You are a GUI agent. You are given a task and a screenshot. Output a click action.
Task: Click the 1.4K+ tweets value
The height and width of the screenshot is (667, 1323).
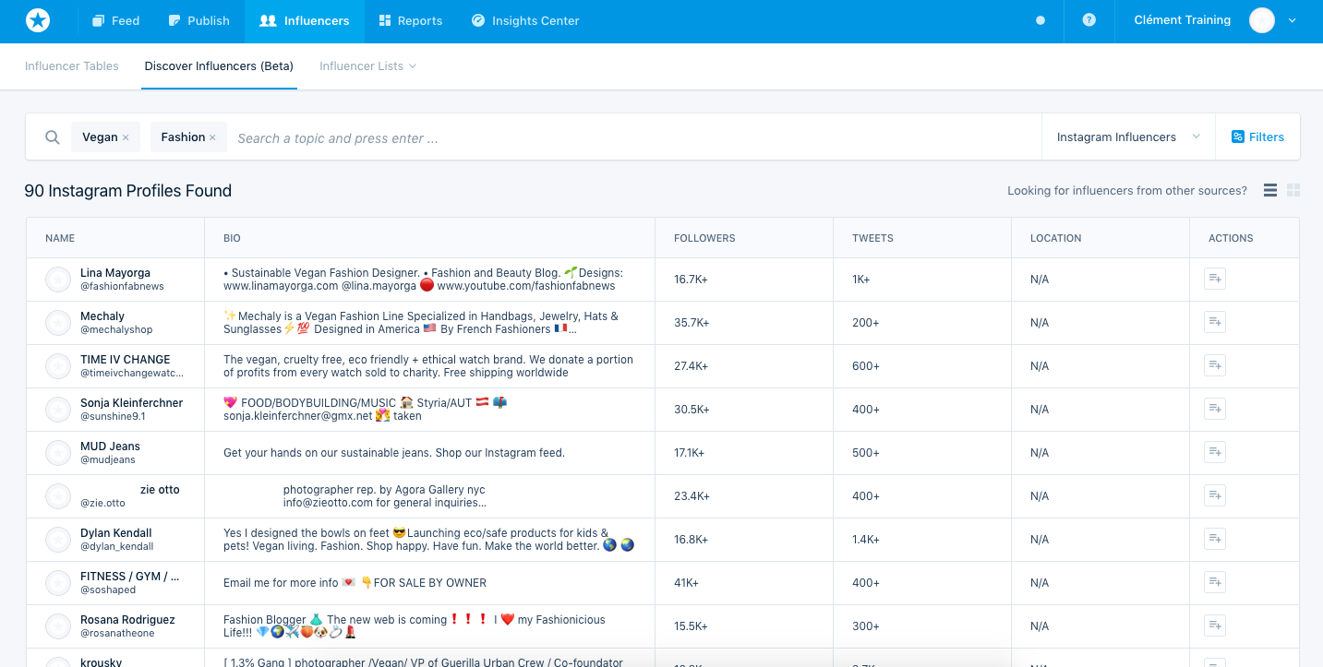click(866, 540)
